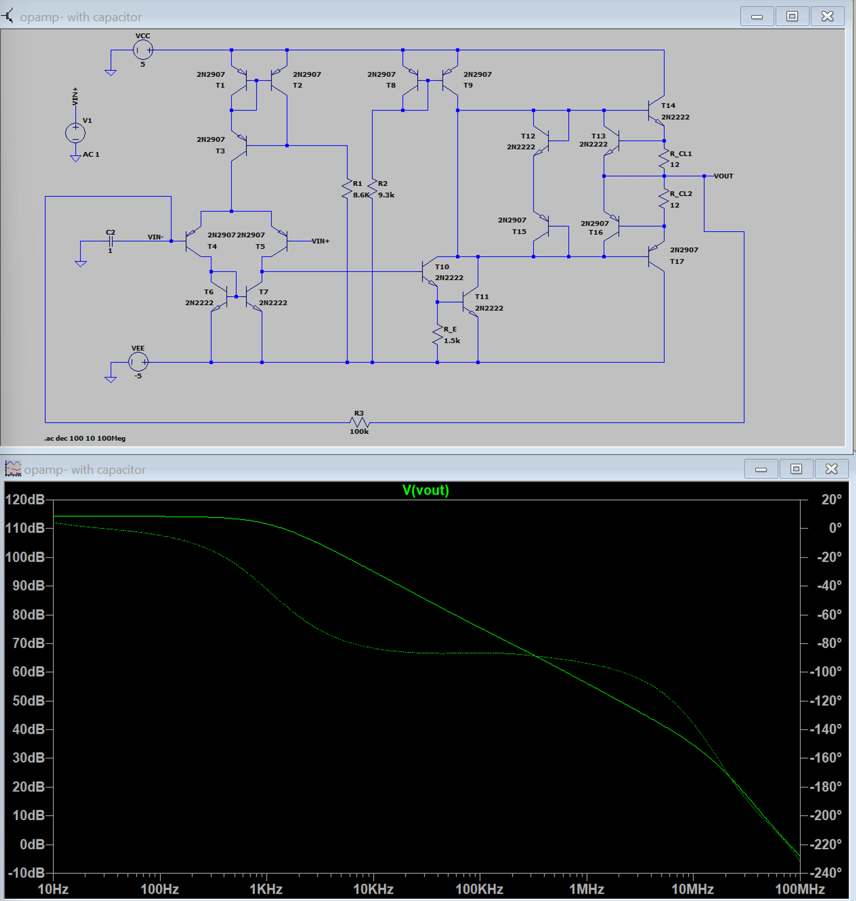The height and width of the screenshot is (901, 856).
Task: Click the V(vout) trace label
Action: pyautogui.click(x=425, y=490)
